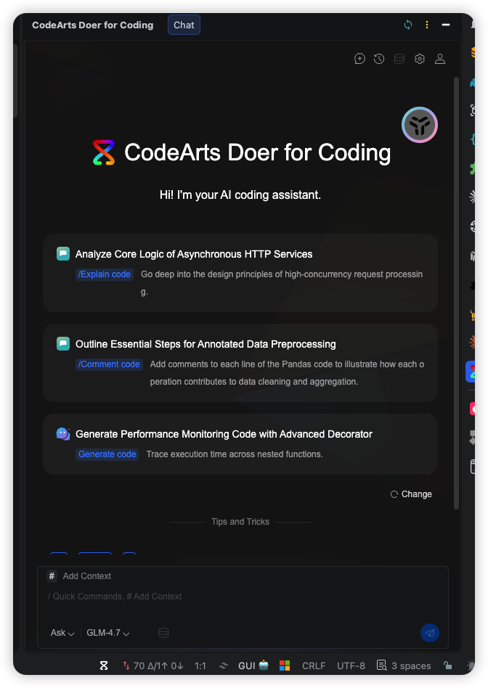Hide the CodeArts panel with the minimize dash

pos(446,25)
